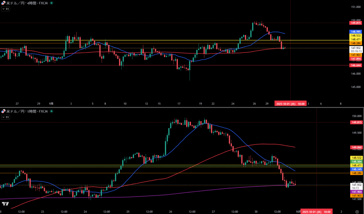The image size is (364, 214).
Task: Select the green 148.504 price label on the lower chart
Action: click(356, 161)
